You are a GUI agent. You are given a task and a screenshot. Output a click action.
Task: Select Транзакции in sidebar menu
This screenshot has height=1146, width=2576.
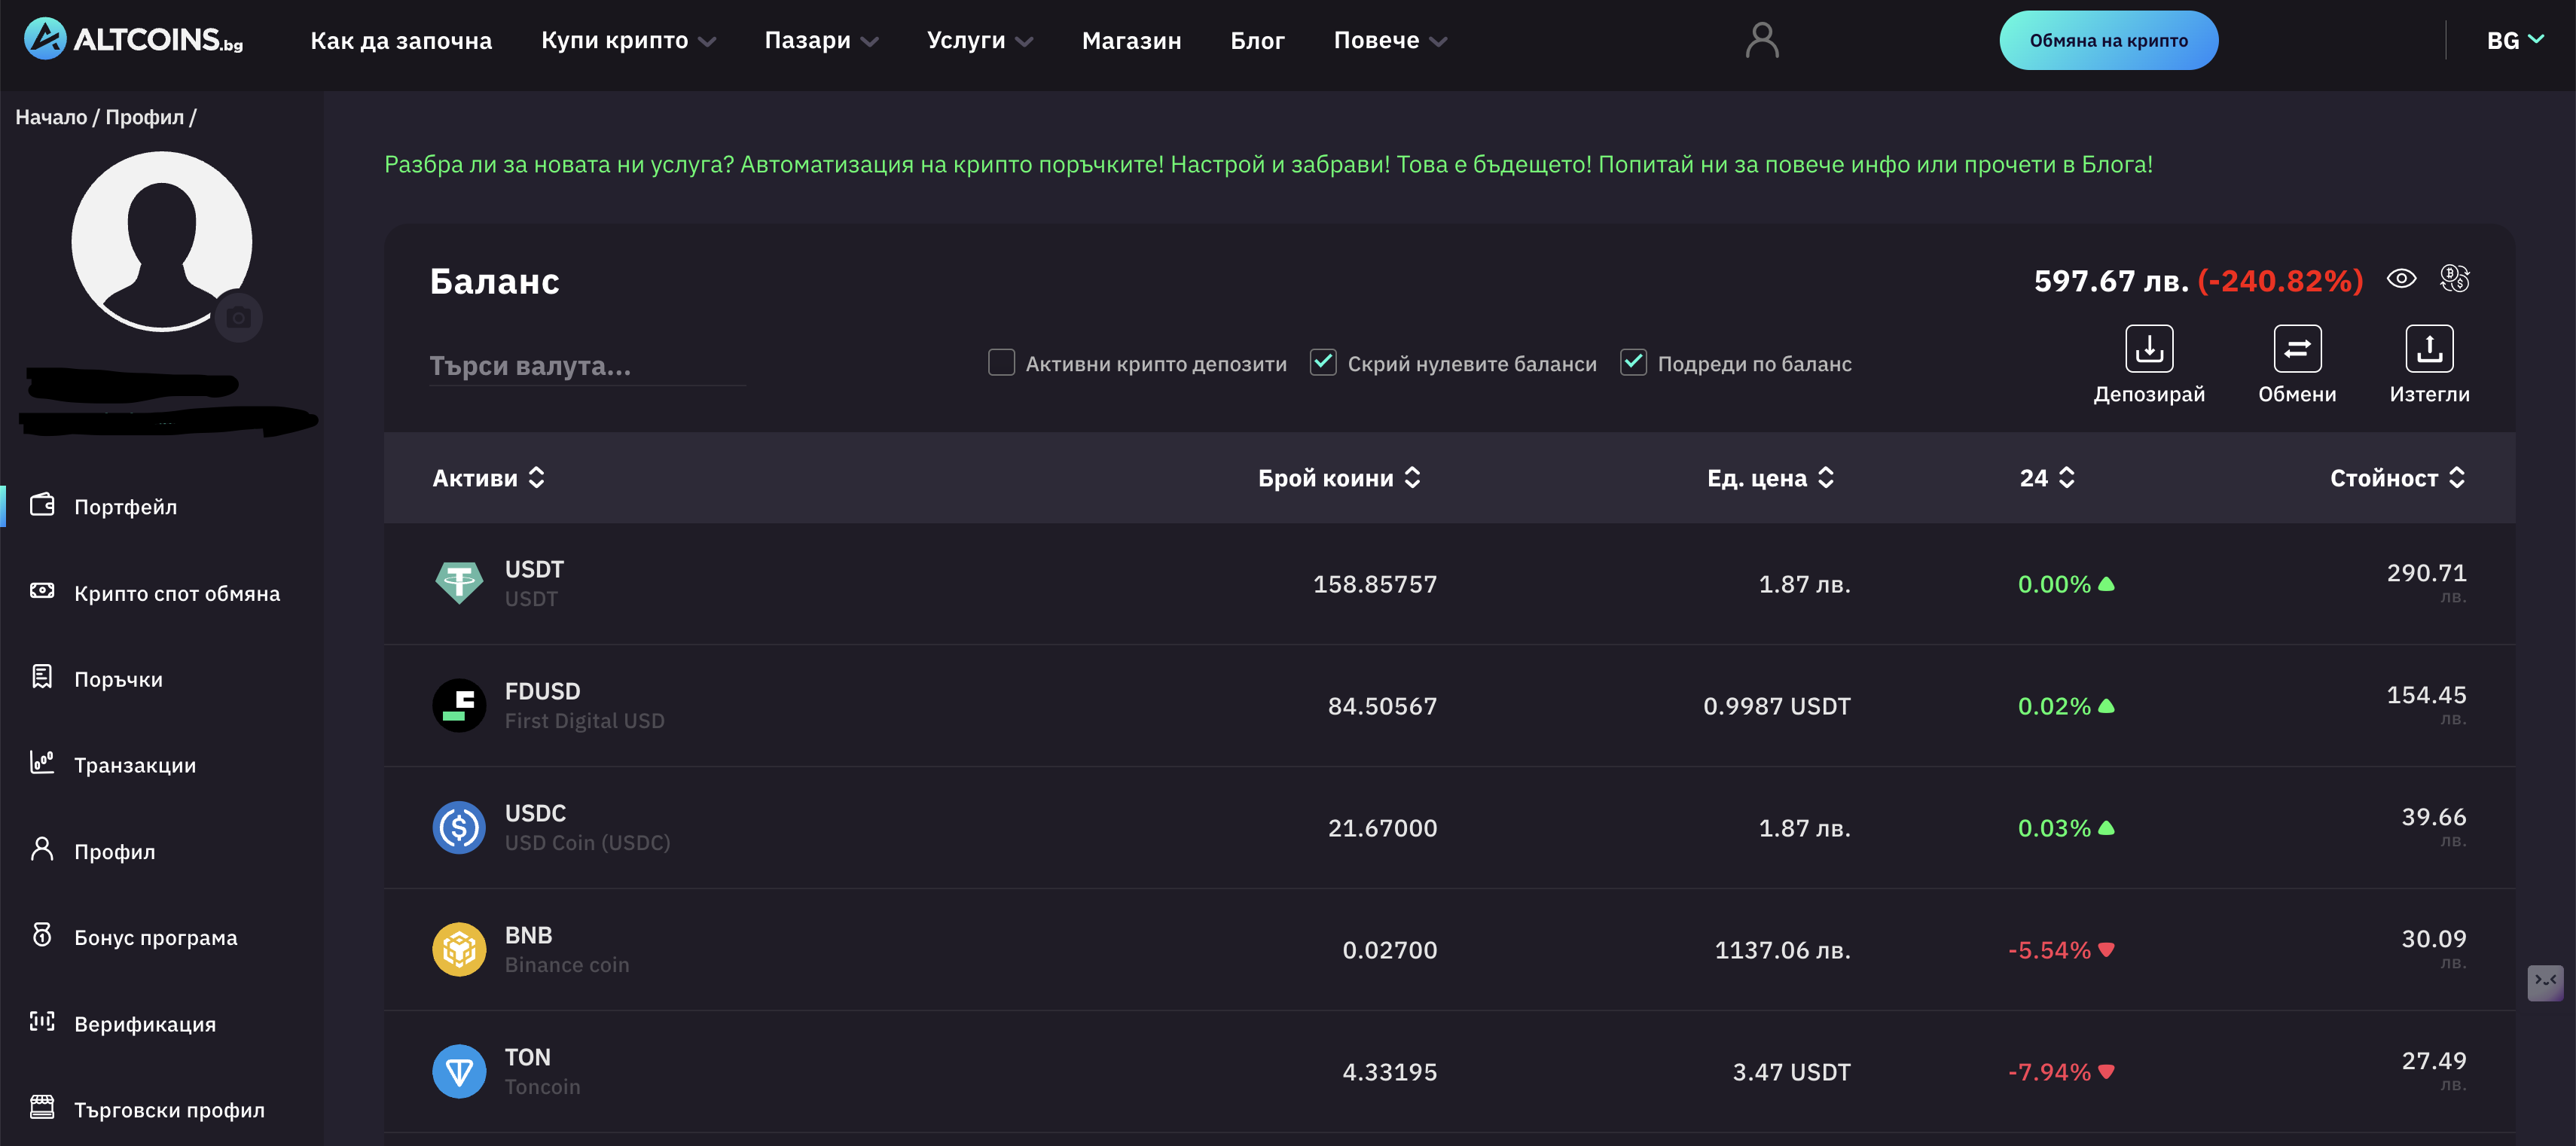(x=135, y=765)
